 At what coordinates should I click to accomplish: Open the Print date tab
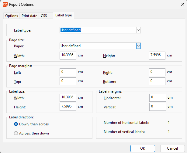click(x=29, y=15)
